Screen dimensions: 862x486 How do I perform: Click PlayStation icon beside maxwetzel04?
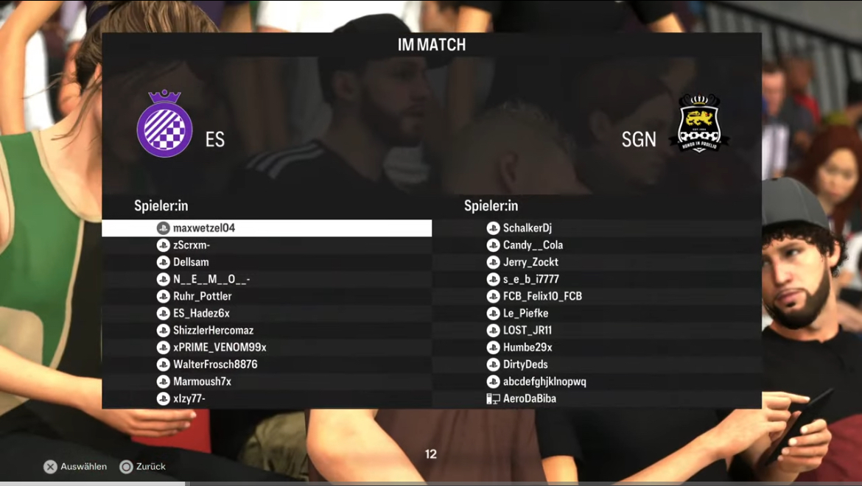pos(164,228)
